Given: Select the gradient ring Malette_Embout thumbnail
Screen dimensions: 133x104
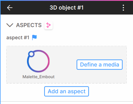Looking at the screenshot, I should coord(38,61).
